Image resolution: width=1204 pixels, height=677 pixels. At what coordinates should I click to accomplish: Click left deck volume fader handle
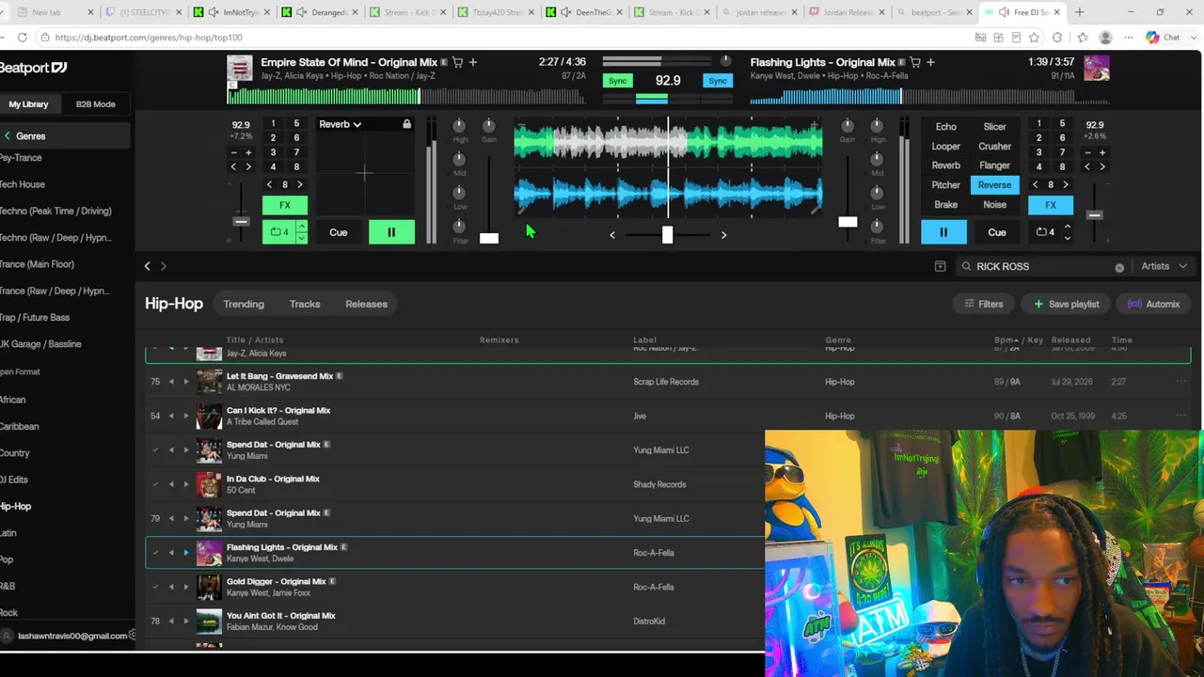click(x=489, y=238)
